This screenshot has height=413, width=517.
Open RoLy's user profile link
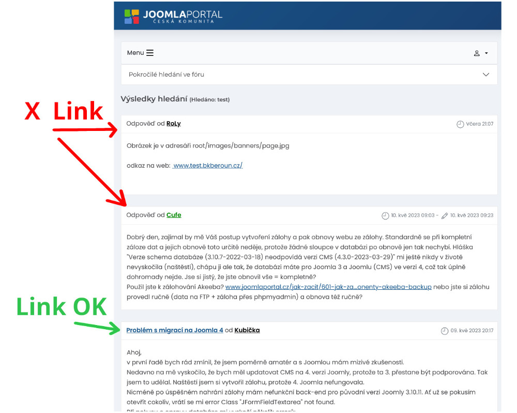(x=173, y=124)
